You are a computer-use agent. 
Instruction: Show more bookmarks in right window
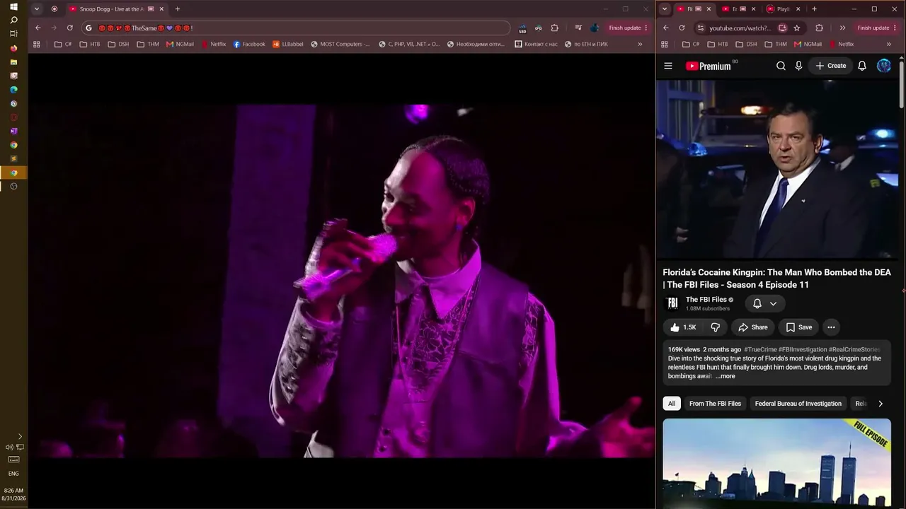(x=889, y=44)
